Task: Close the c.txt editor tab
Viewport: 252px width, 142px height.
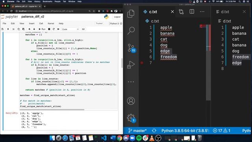Action: click(x=172, y=12)
